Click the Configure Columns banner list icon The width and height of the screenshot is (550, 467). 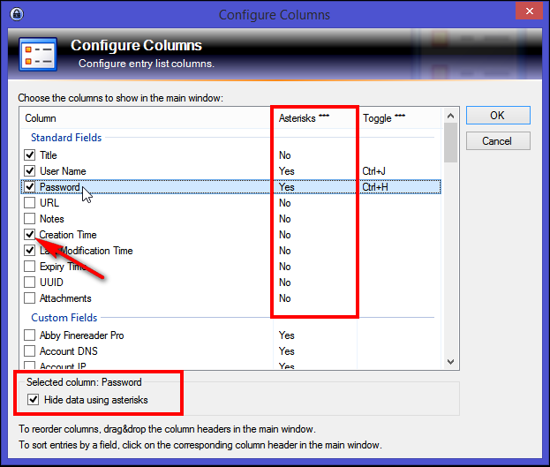(x=38, y=55)
